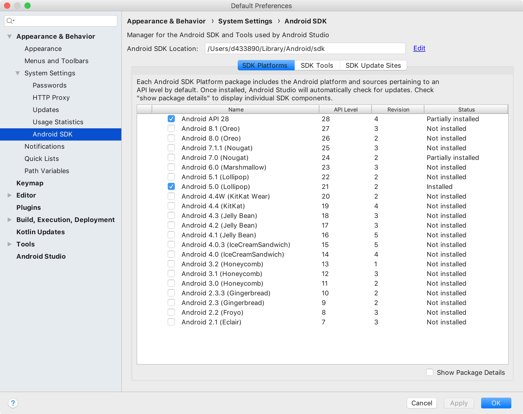Open the SDK Update Sites tab
The image size is (523, 414).
click(x=373, y=65)
